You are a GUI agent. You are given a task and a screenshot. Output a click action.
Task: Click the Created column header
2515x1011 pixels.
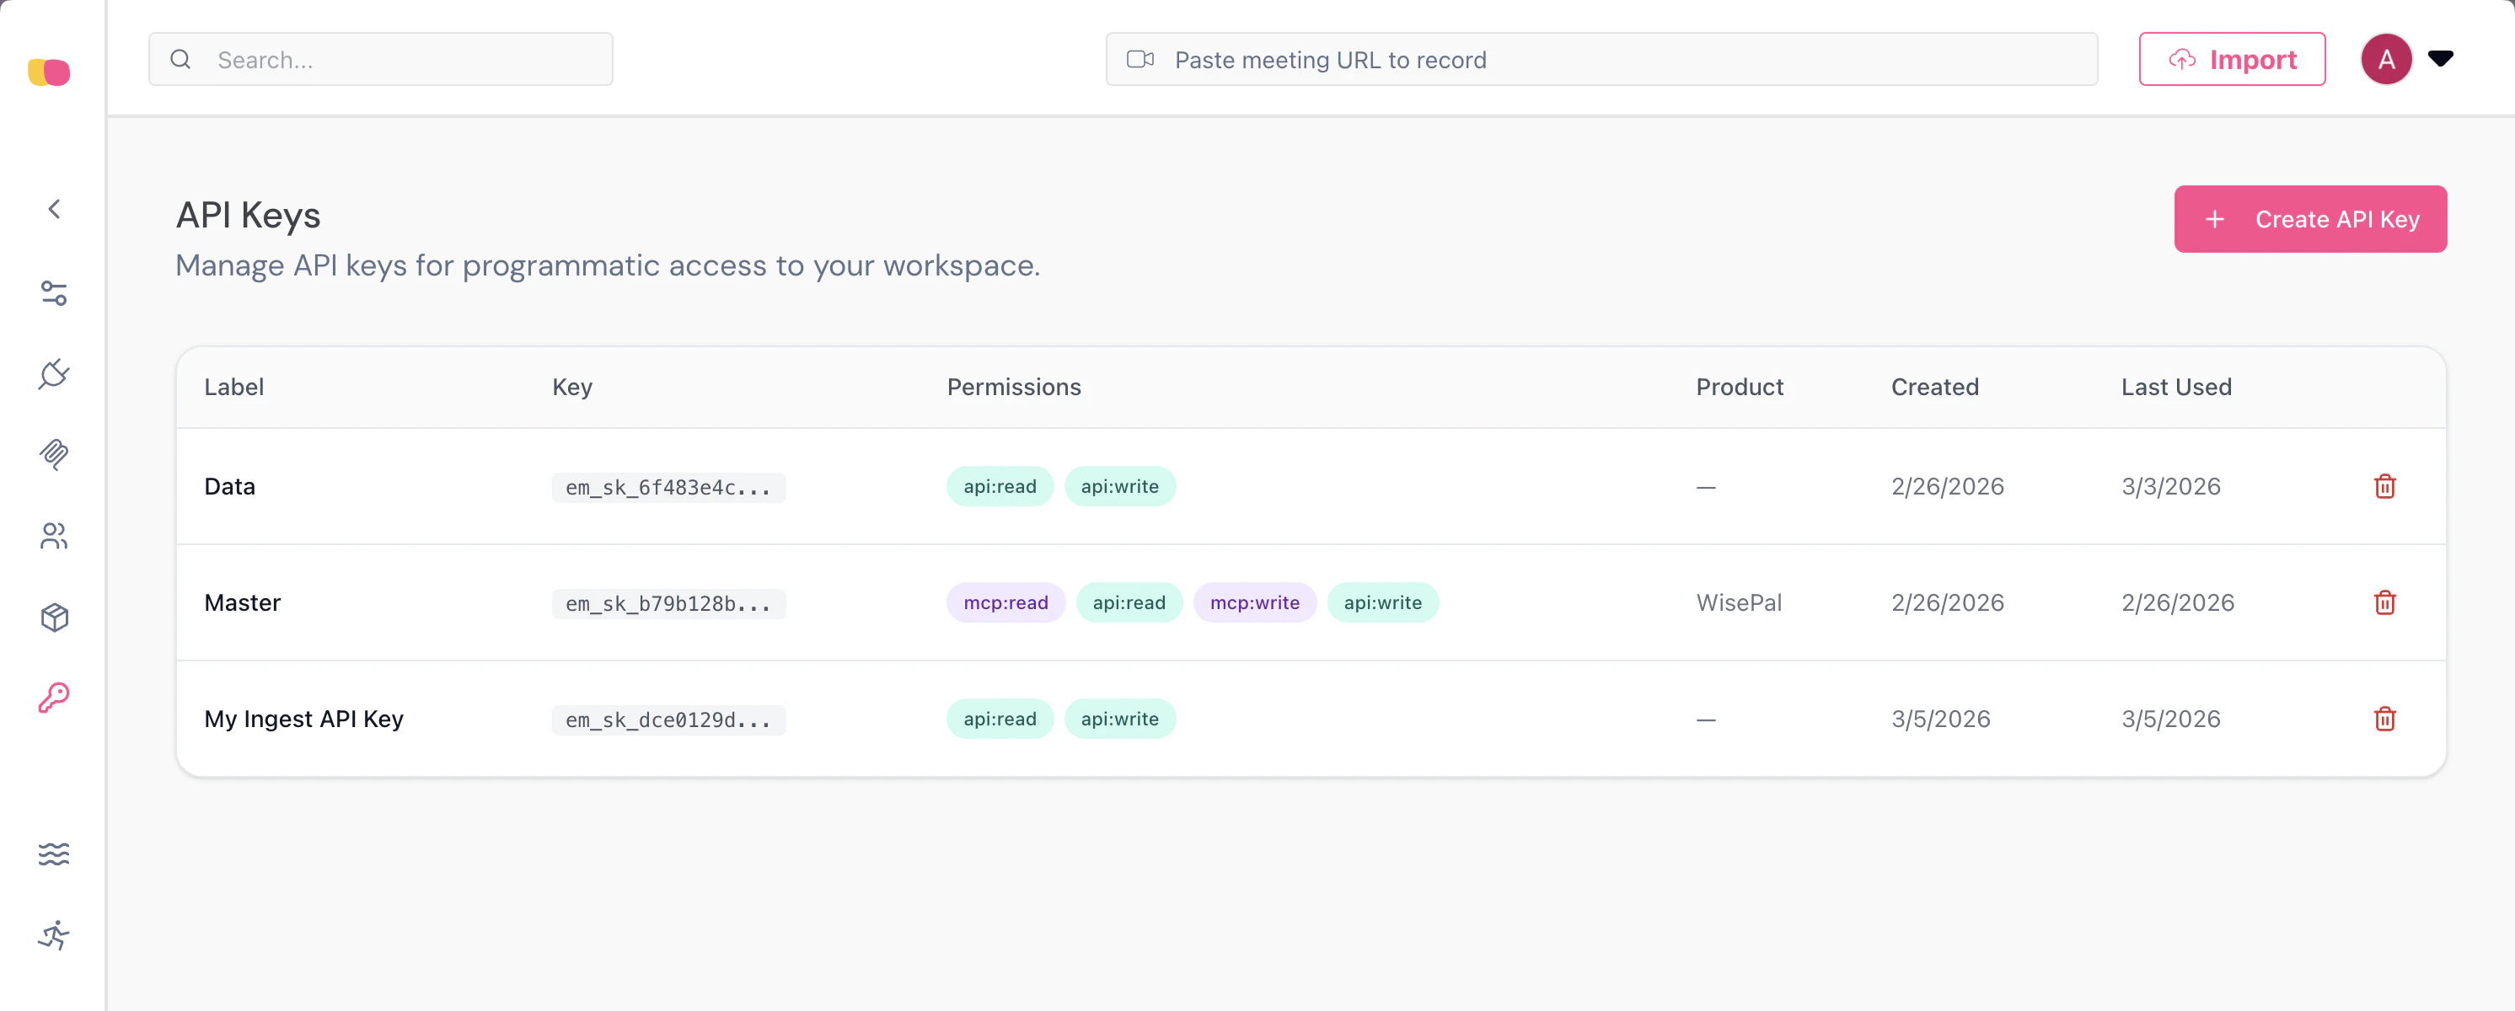(x=1935, y=387)
